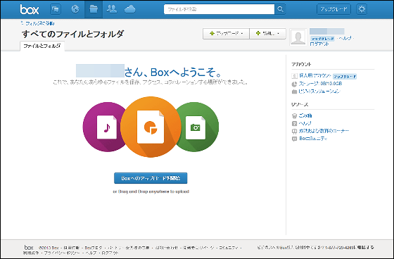The image size is (394, 259).
Task: Click the search magnifier button
Action: [280, 9]
